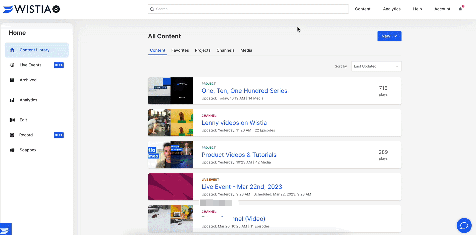
Task: Click the Sort by label
Action: (x=341, y=66)
